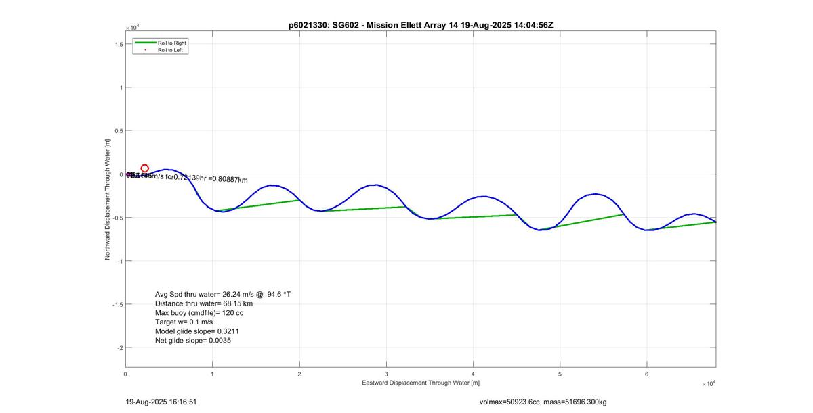Screen dimensions: 813x413
Task: Click the magenta marker at the plot origin
Action: [x=129, y=174]
